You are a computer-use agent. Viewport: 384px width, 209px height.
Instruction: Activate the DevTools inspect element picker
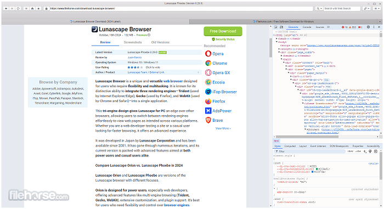click(x=276, y=27)
